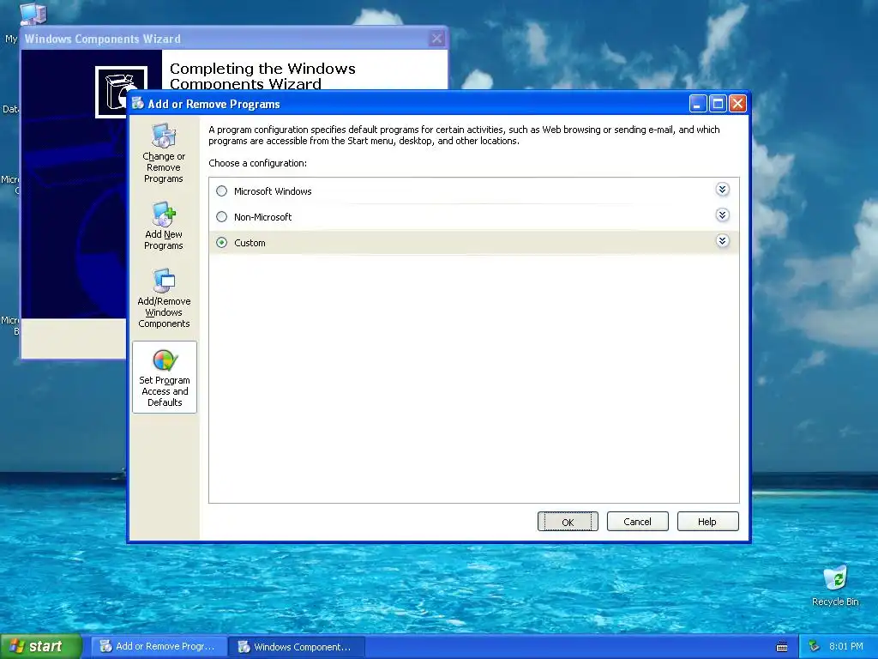Close the Add or Remove Programs window

pyautogui.click(x=738, y=104)
